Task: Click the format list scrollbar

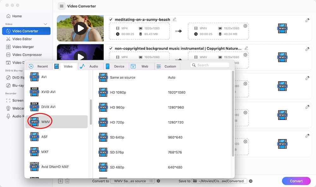Action: coord(91,112)
